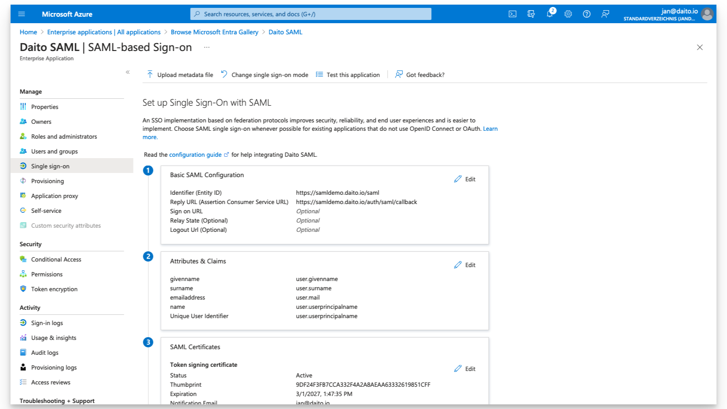
Task: Go to Home breadcrumb
Action: point(28,32)
